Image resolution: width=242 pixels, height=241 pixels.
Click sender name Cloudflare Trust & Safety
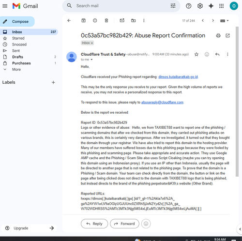pos(103,54)
